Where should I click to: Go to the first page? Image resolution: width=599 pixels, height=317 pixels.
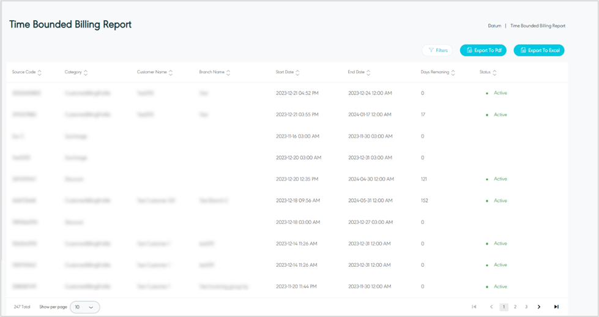pyautogui.click(x=474, y=307)
